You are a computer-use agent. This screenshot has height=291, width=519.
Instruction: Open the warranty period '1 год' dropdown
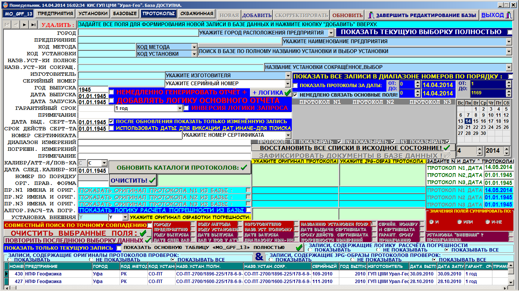click(180, 108)
